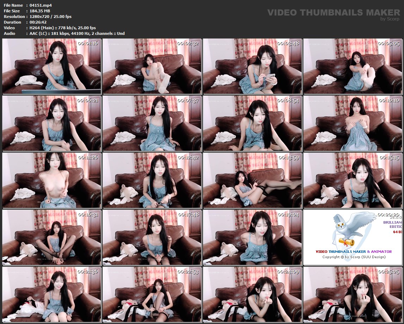Choose the frame stamped 00:16:31
Image resolution: width=404 pixels, height=324 pixels.
pyautogui.click(x=52, y=237)
